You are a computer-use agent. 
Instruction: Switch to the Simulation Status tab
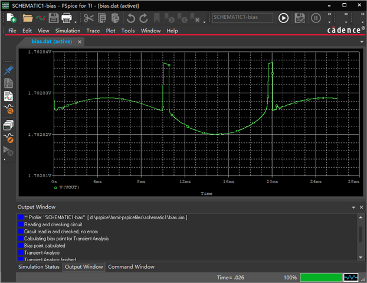coord(39,267)
